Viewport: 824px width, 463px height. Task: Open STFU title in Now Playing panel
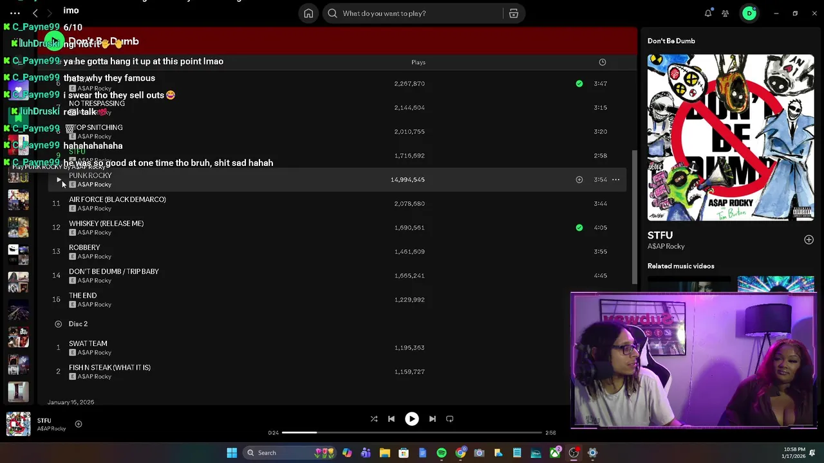pyautogui.click(x=660, y=235)
